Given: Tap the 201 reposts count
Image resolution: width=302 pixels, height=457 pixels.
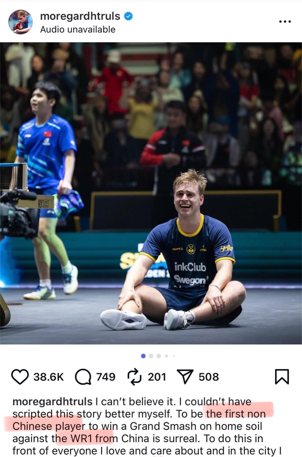Looking at the screenshot, I should [157, 377].
